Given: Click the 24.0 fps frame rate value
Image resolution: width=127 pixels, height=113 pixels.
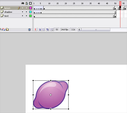Looking at the screenshot, I should coord(65,29).
